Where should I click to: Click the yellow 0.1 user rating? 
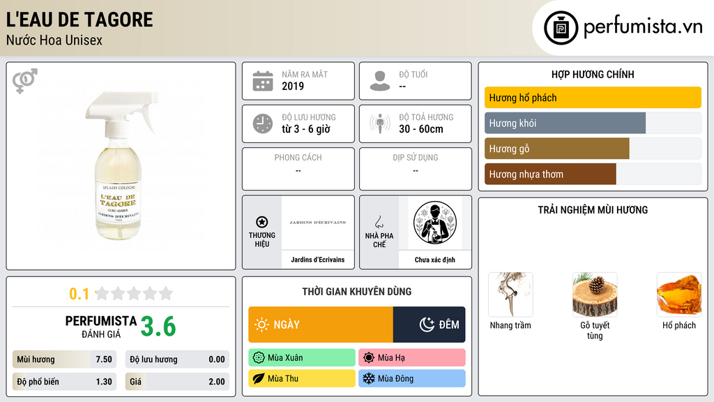click(x=79, y=294)
